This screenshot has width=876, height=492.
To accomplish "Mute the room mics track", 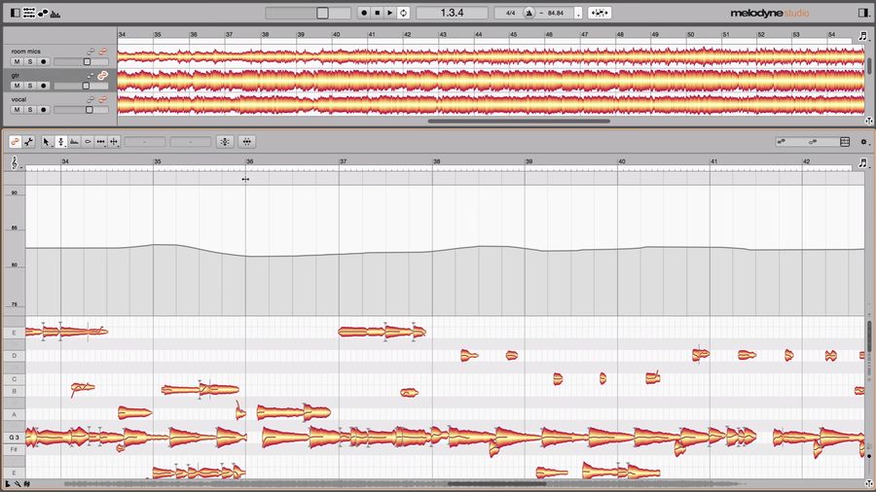I will [17, 61].
